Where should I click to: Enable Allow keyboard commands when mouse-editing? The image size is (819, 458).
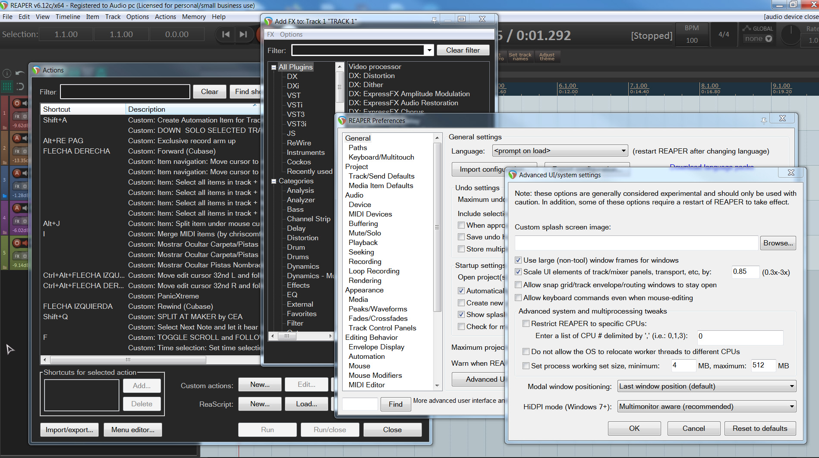click(x=518, y=298)
